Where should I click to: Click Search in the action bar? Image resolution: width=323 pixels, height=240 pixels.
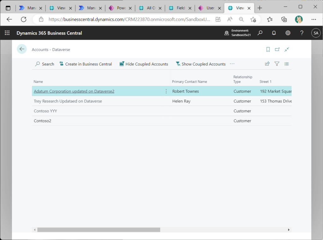point(44,64)
